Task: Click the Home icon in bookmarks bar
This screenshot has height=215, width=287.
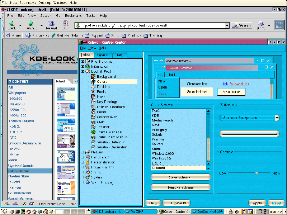Action: coord(8,35)
